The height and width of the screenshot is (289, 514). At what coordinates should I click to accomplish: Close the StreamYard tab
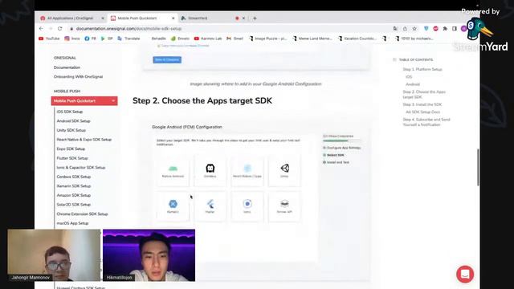point(243,18)
